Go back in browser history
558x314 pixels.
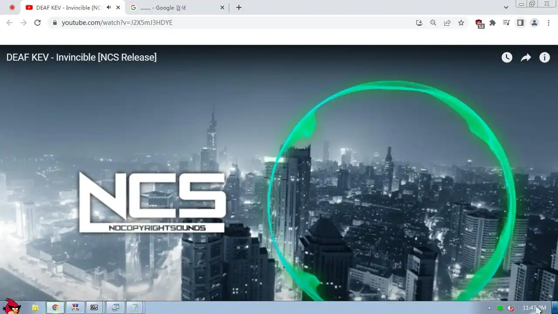[10, 23]
